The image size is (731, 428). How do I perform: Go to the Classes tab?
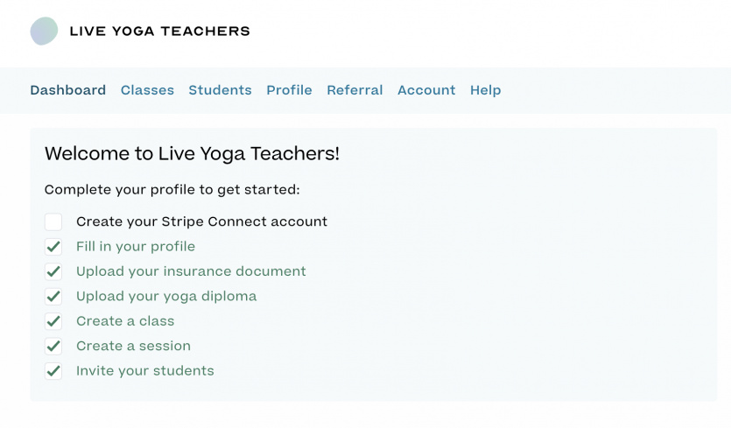(147, 90)
